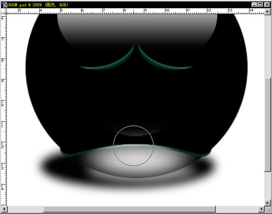Maximize the BOOM.psd document window
This screenshot has width=272, height=214.
tap(261, 5)
